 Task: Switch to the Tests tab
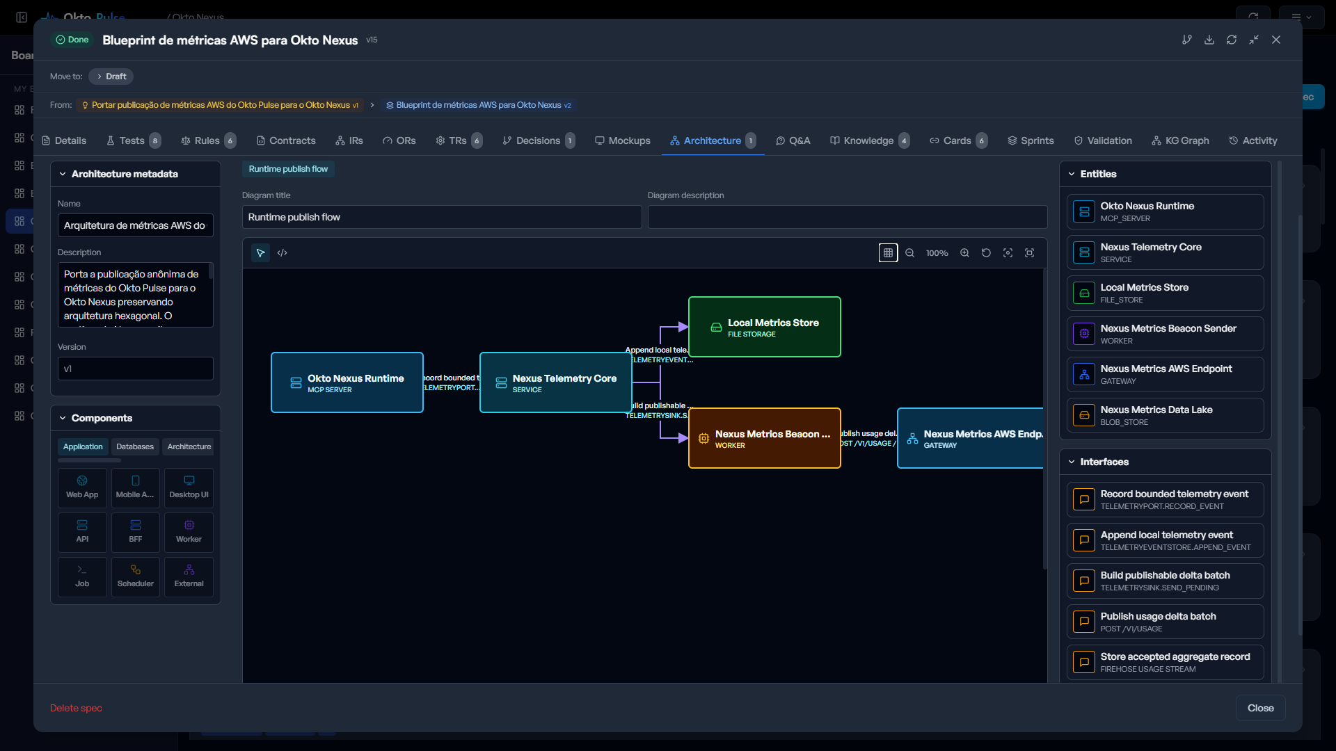[133, 140]
